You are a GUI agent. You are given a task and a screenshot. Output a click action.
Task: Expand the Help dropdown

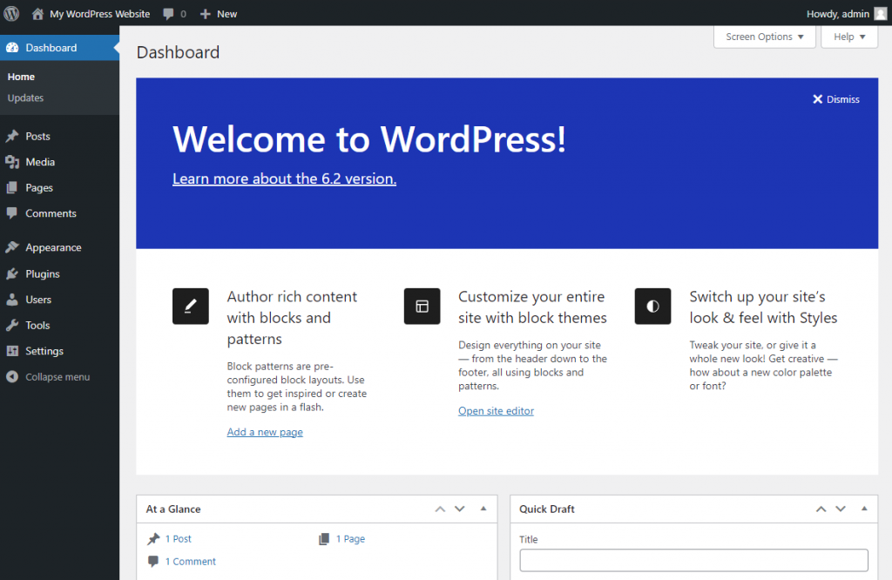[848, 37]
